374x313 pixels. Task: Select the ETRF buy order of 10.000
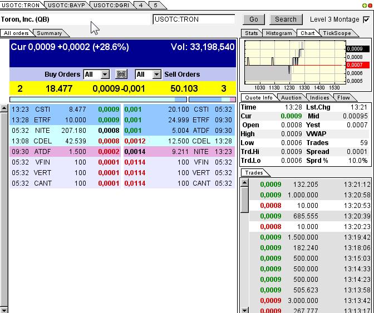(x=65, y=120)
